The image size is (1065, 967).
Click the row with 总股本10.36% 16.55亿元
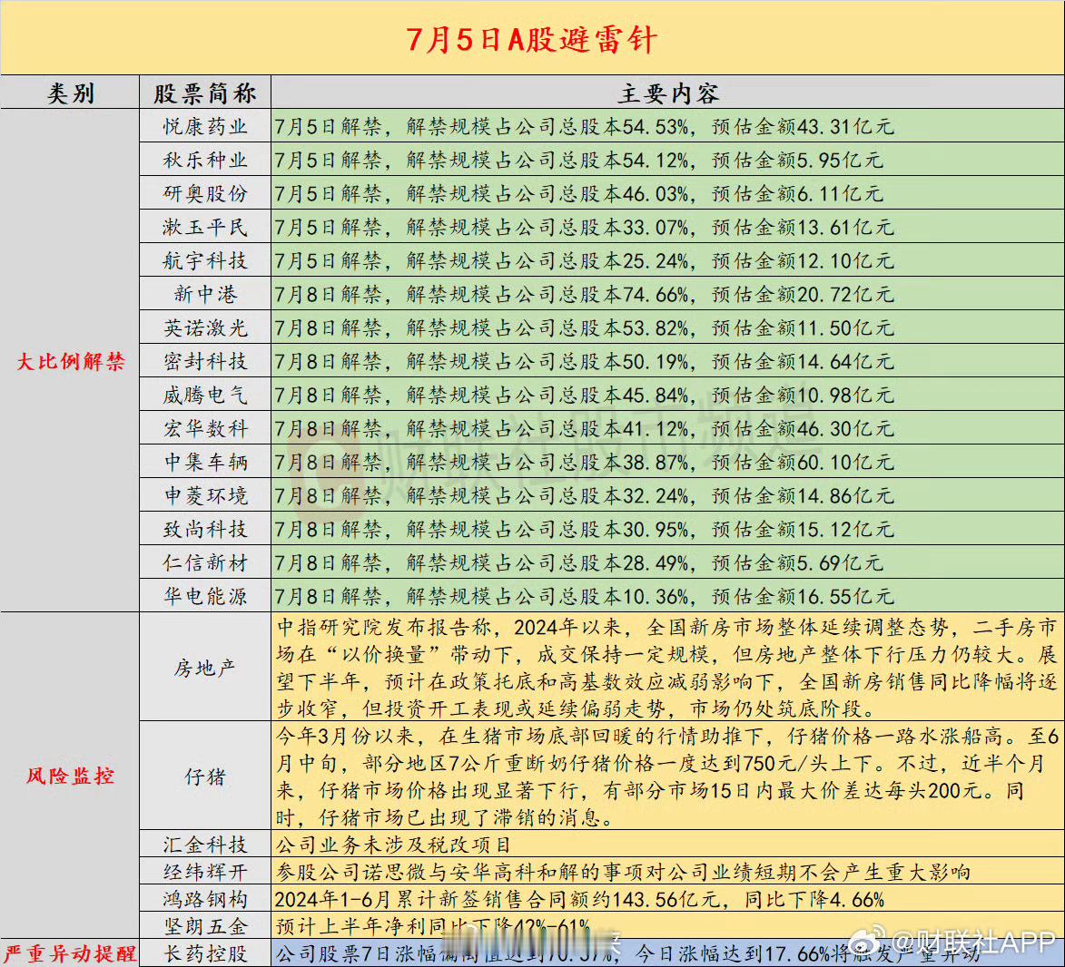[x=667, y=597]
